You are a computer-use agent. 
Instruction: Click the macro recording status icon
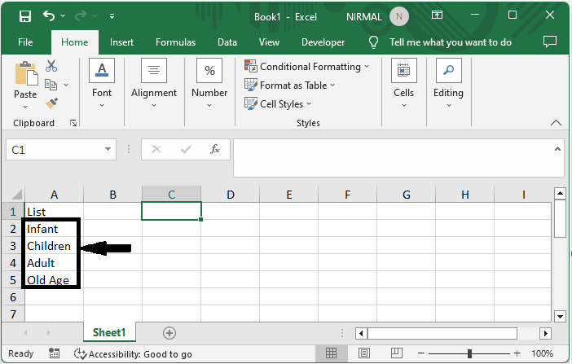pyautogui.click(x=54, y=353)
